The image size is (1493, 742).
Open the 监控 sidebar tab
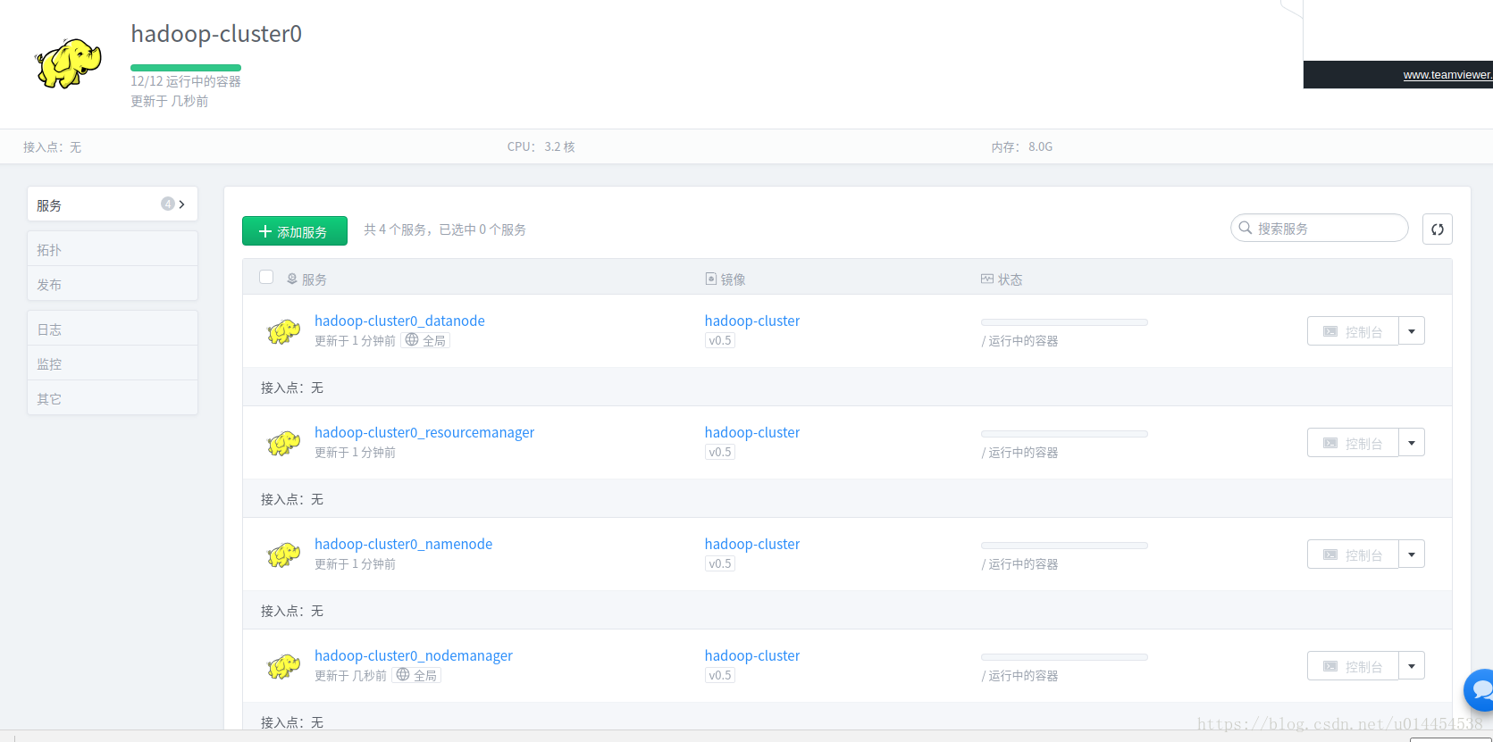point(113,363)
